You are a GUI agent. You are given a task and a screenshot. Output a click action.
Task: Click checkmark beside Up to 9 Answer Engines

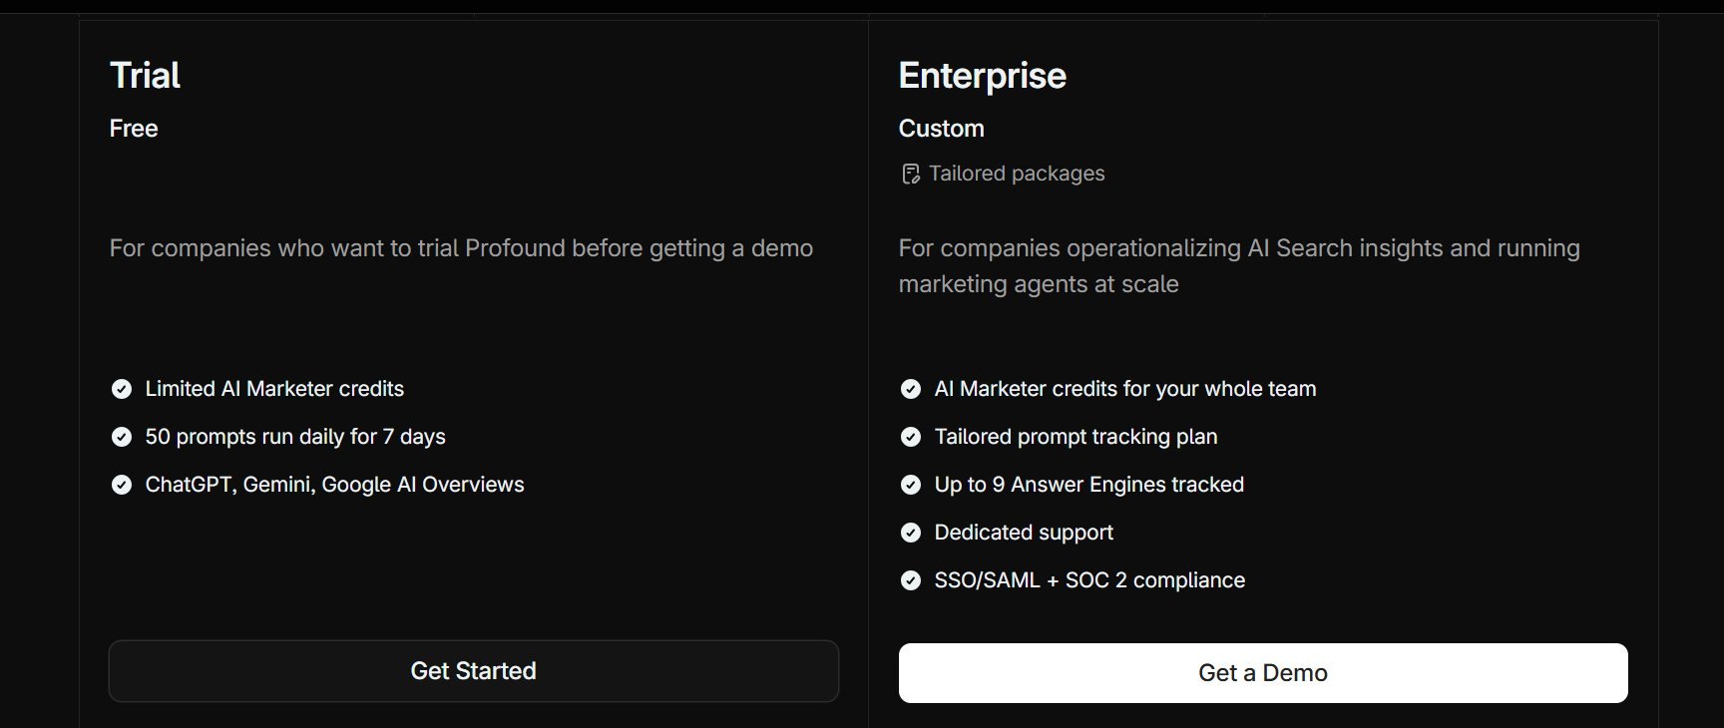911,485
